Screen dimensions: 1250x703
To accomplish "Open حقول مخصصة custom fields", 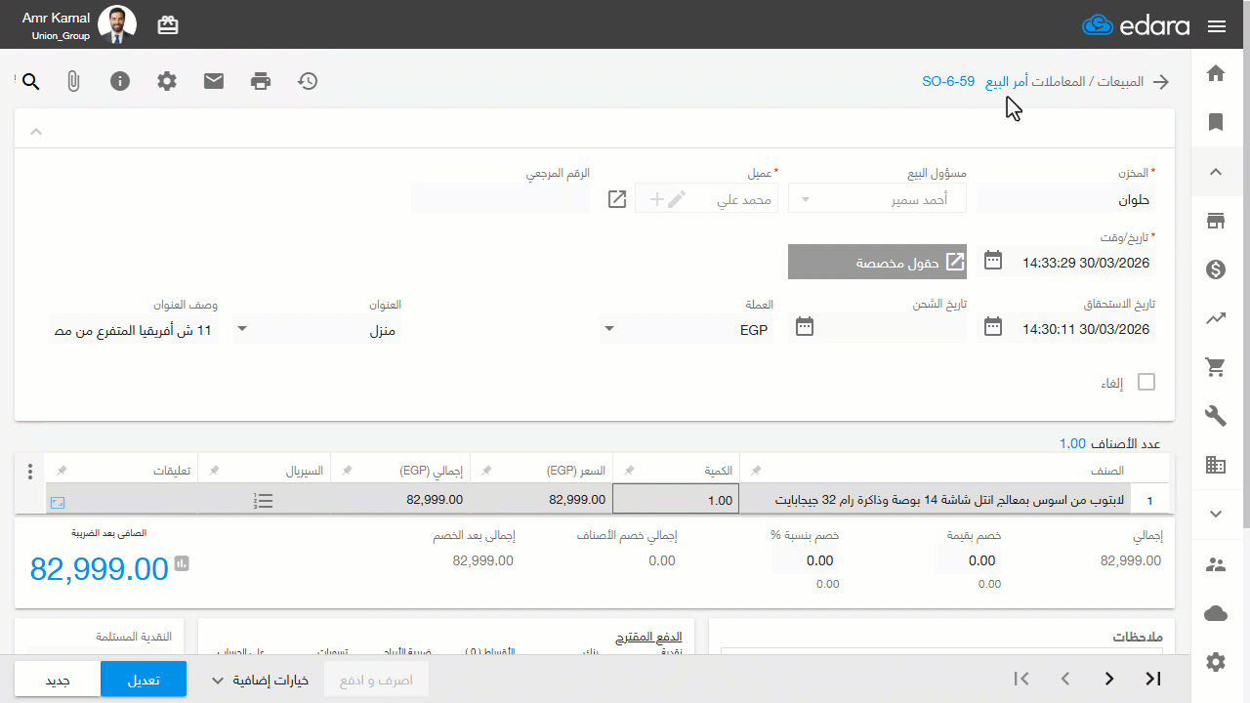I will (x=877, y=262).
